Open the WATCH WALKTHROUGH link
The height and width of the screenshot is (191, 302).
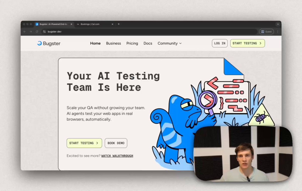click(117, 156)
